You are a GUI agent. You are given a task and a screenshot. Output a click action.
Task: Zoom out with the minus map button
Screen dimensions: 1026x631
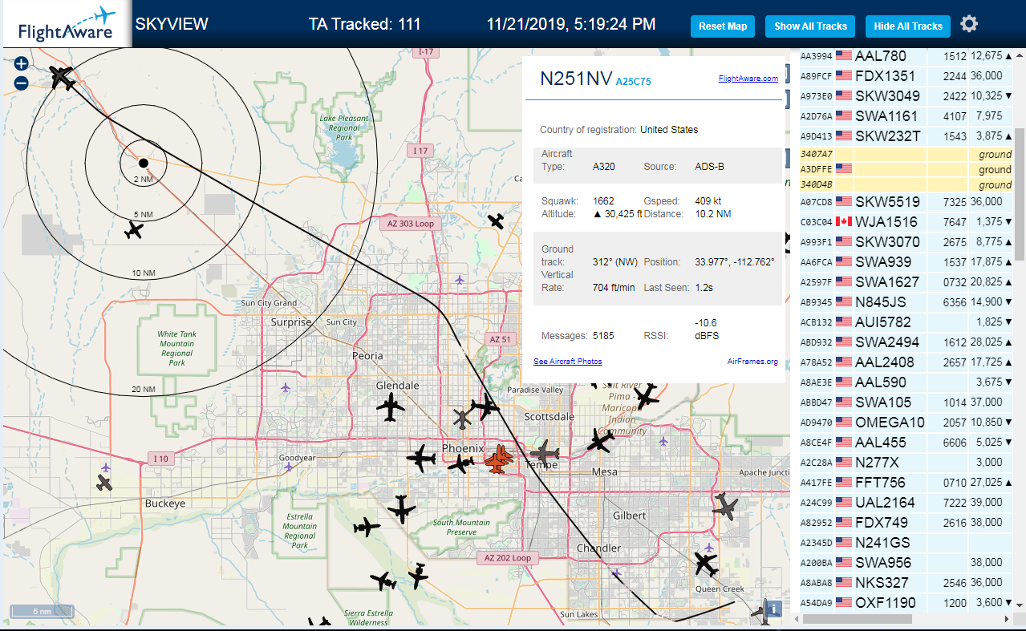[21, 82]
